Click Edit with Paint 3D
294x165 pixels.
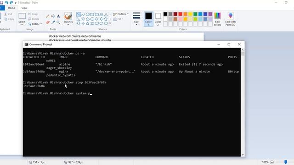(x=231, y=19)
